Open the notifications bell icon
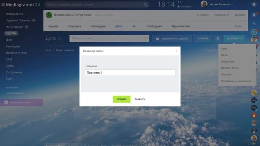 pos(254,15)
